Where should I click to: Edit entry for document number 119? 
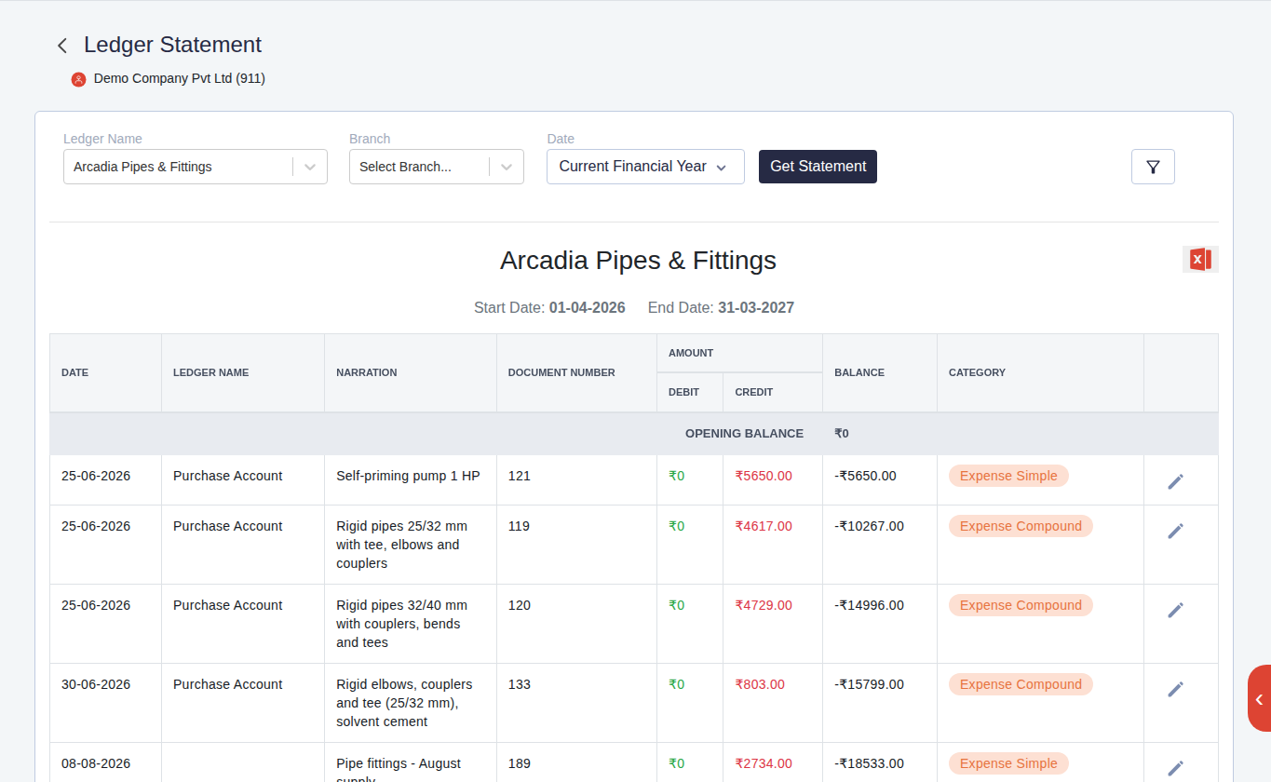(x=1176, y=531)
